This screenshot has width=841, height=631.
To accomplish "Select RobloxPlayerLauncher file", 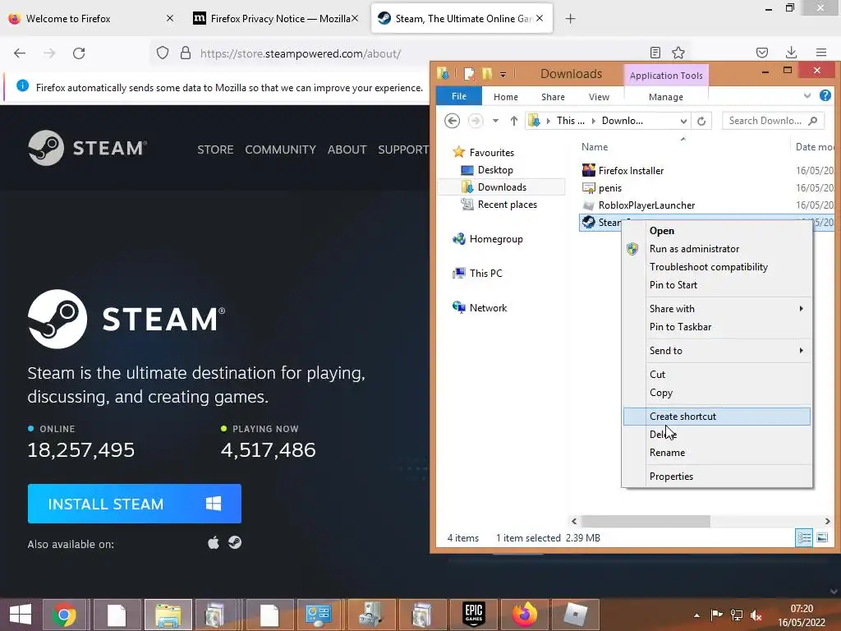I will [646, 205].
